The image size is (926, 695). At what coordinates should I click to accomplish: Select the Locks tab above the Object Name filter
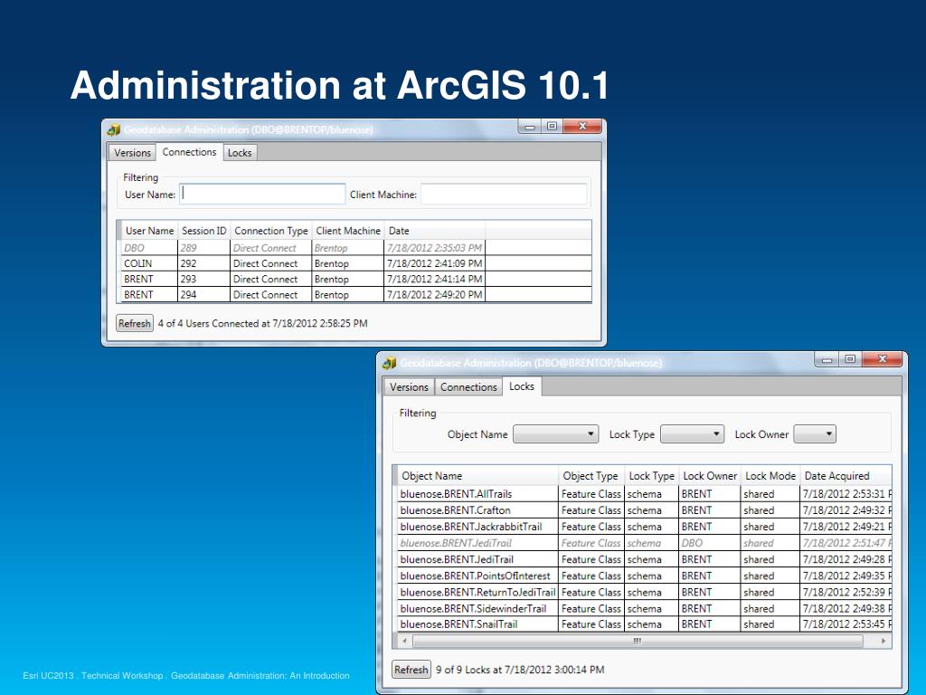tap(522, 386)
